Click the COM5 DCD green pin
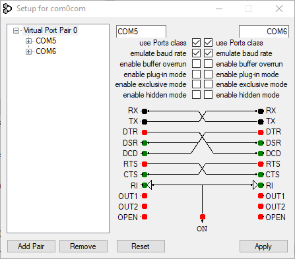Image resolution: width=295 pixels, height=259 pixels. [145, 154]
